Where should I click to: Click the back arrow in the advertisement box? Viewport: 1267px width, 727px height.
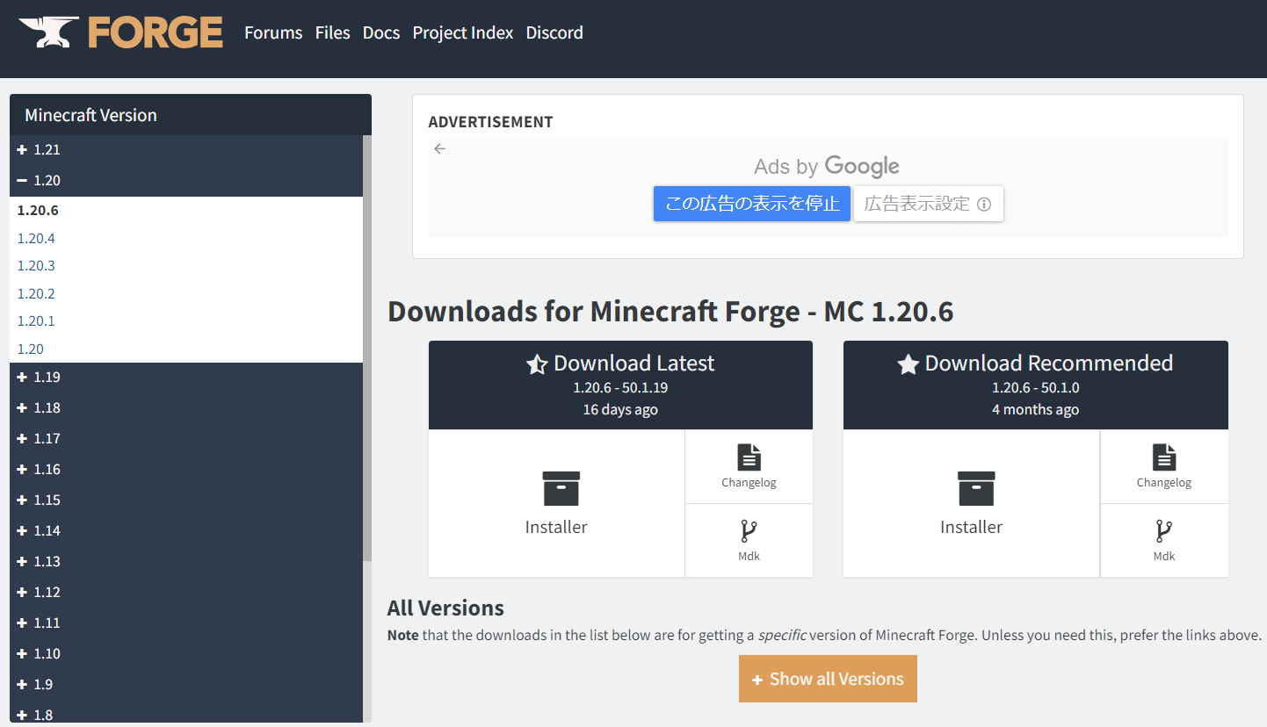[x=439, y=148]
